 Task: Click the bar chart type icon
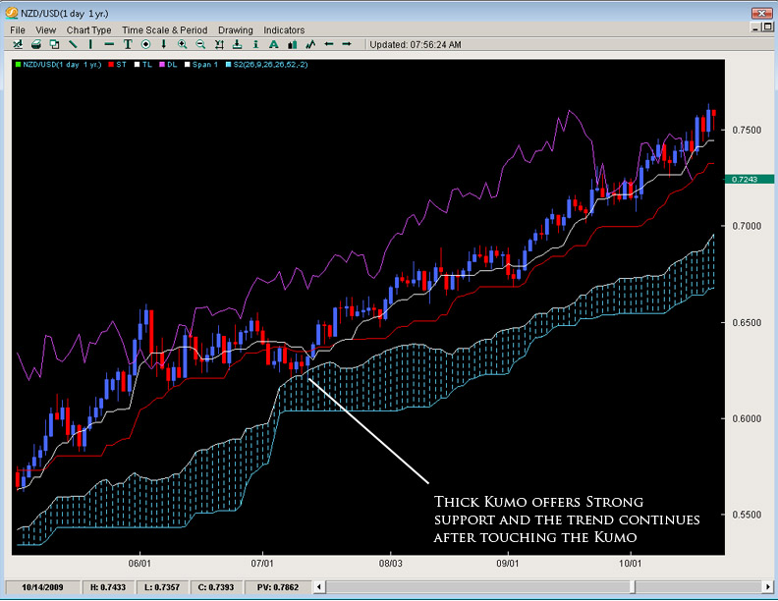[293, 44]
